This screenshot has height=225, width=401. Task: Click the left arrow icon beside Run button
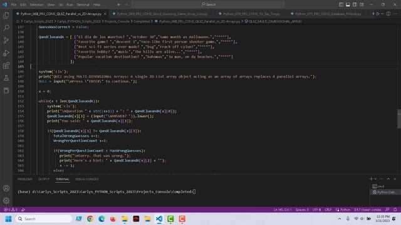click(x=373, y=14)
